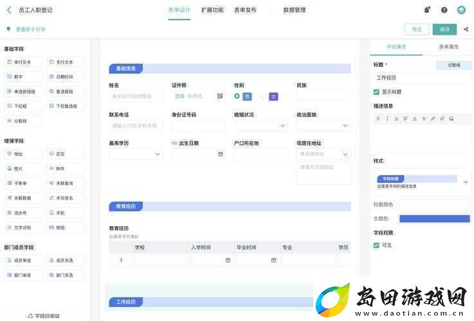Image resolution: width=474 pixels, height=321 pixels.
Task: Add a 成员单选 field
Action: point(23,261)
